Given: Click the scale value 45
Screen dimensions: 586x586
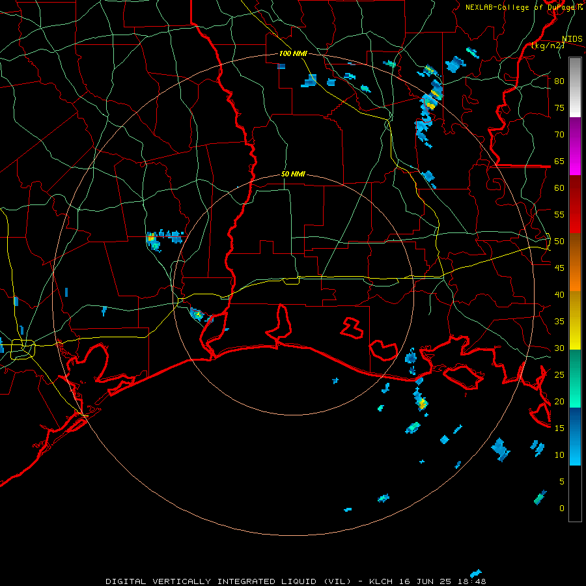Looking at the screenshot, I should tap(559, 268).
